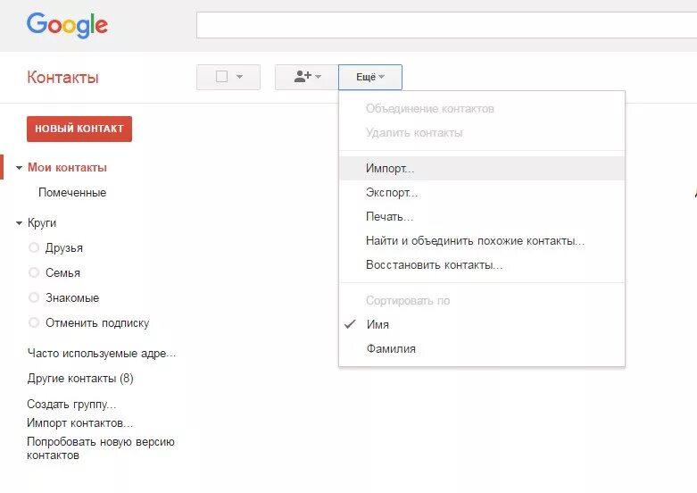Choose Экспорт... from the menu
697x493 pixels.
point(482,192)
